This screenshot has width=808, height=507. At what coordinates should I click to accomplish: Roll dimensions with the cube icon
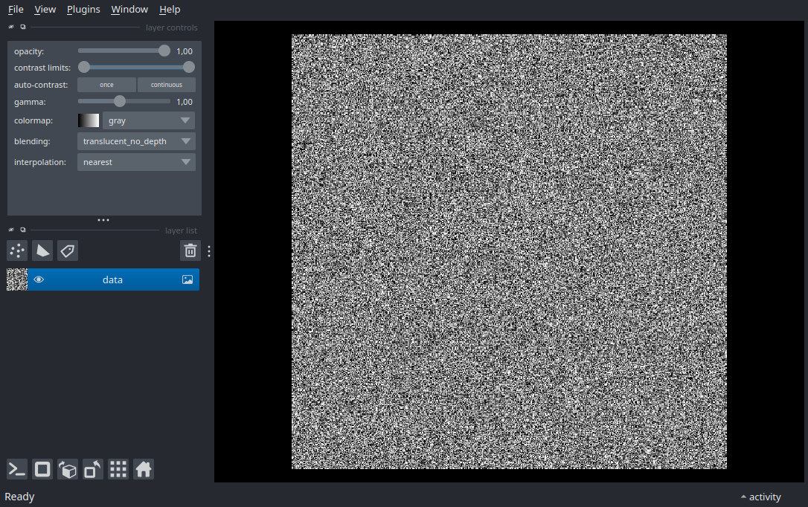click(x=68, y=469)
